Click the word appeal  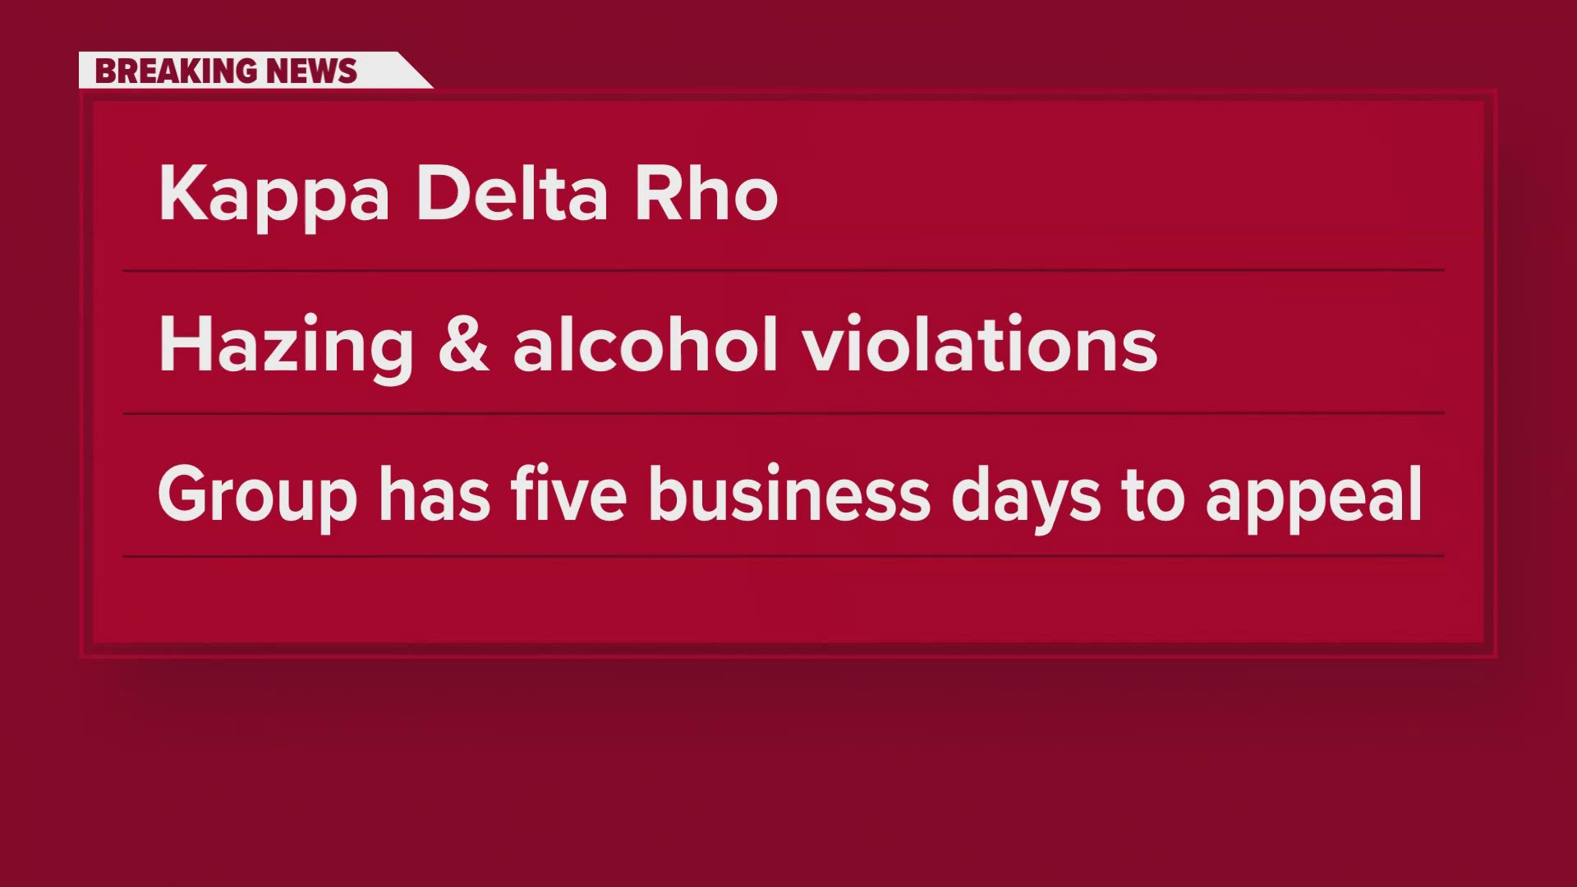pyautogui.click(x=1313, y=494)
